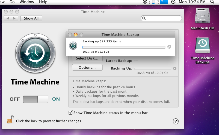
Task: Click the round status icon in menu bar
Action: pos(145,2)
